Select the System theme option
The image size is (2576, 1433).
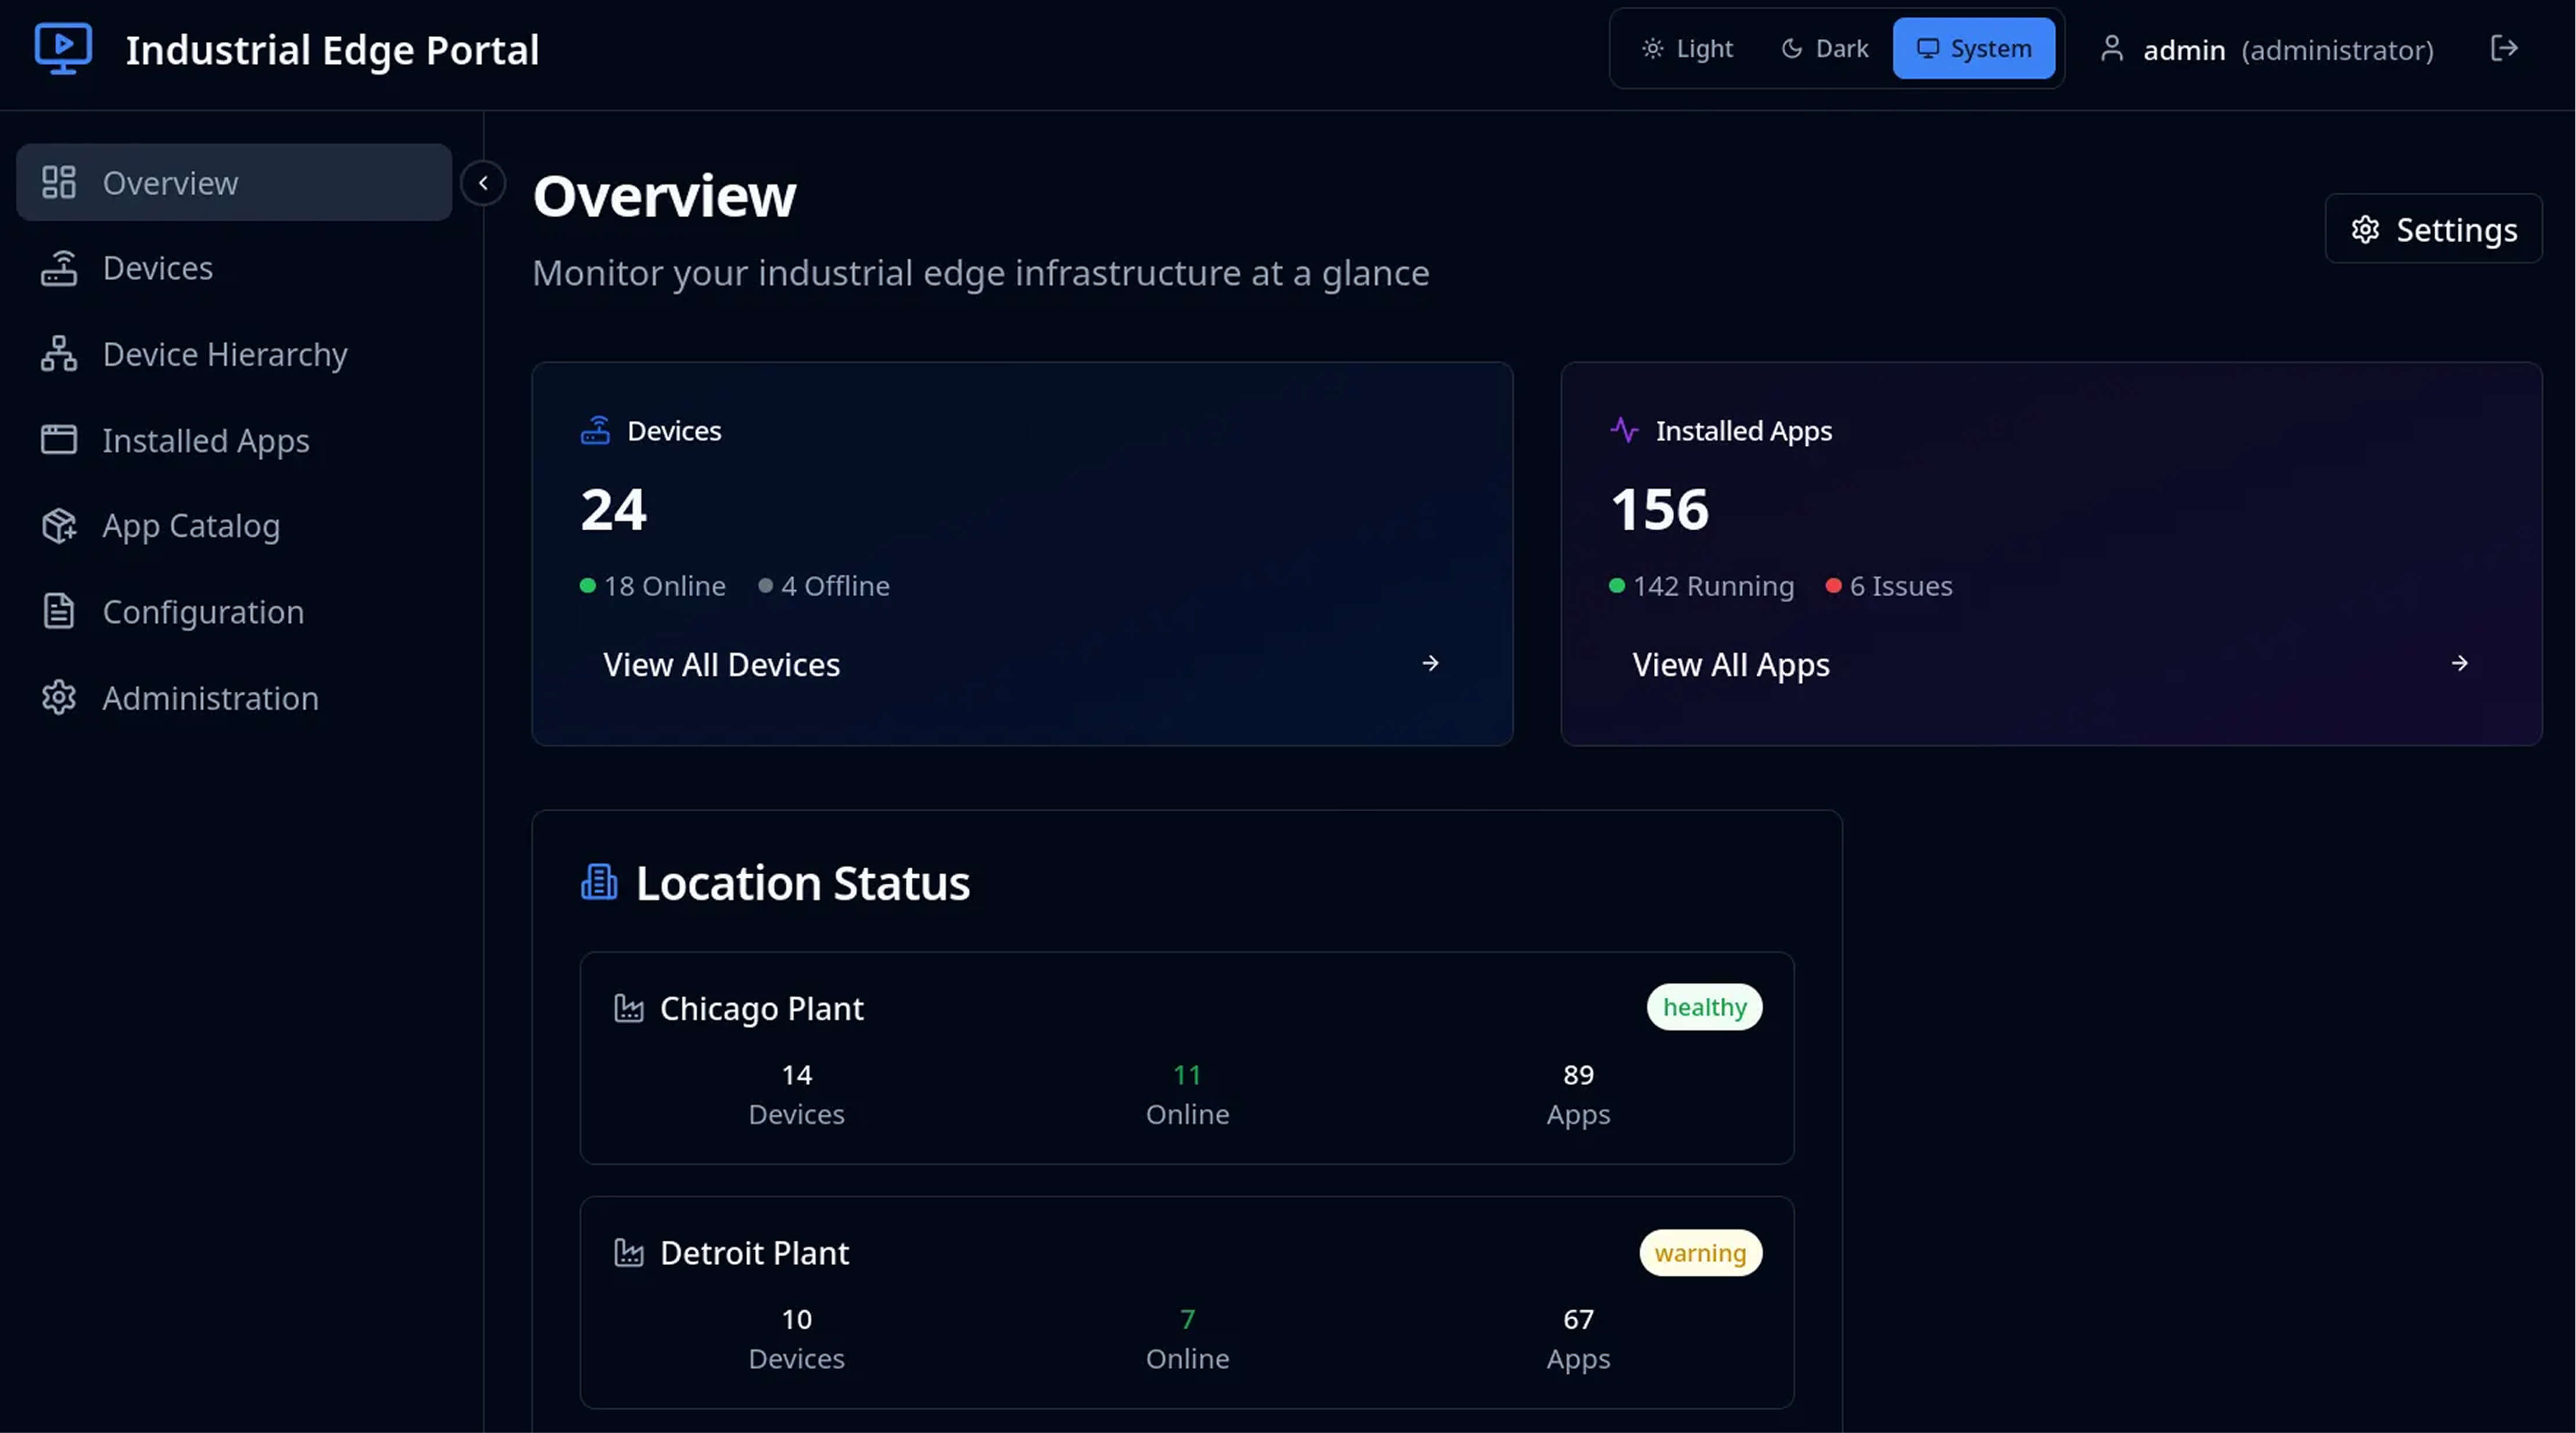tap(1973, 49)
